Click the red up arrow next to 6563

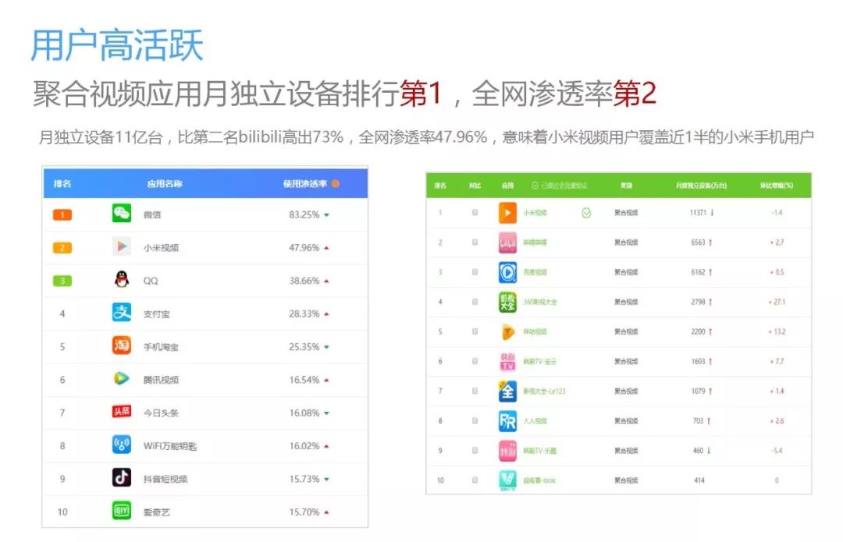pos(711,243)
